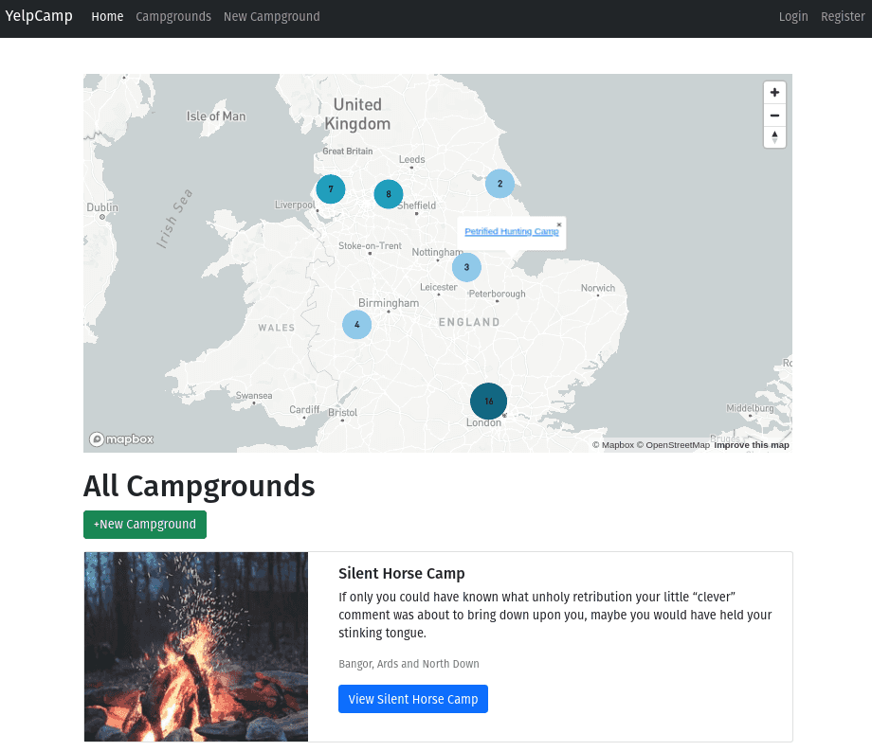The height and width of the screenshot is (751, 872).
Task: Open the Register page
Action: 843,17
